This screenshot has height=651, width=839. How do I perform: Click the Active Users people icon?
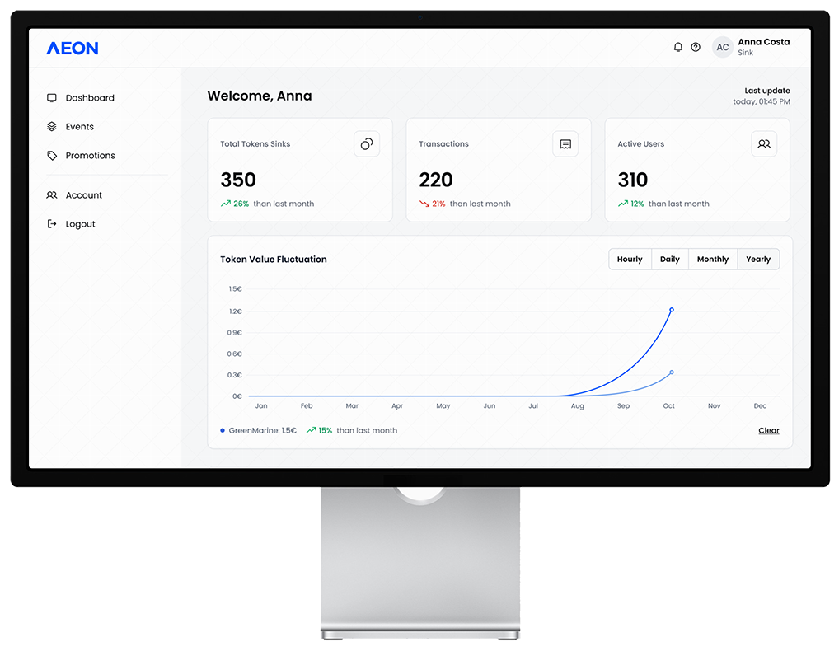coord(764,143)
